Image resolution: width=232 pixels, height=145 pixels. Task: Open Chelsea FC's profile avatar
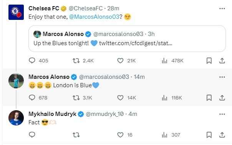pos(16,12)
